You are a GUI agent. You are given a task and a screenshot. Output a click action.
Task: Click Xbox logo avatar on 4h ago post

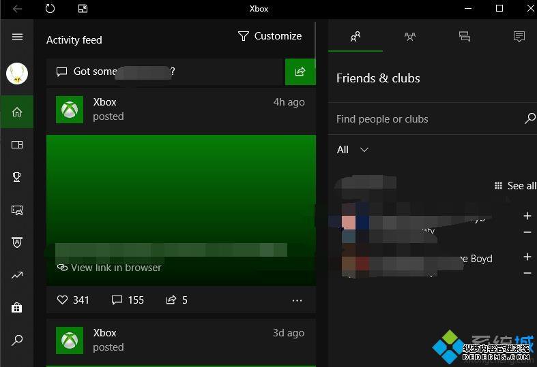click(x=70, y=110)
